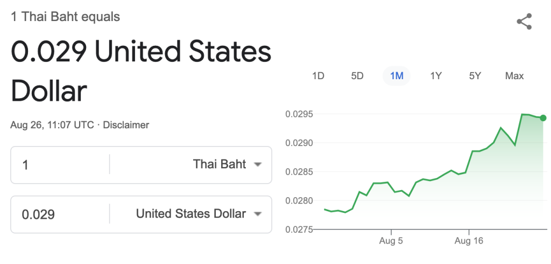Click the Aug 5 axis label
This screenshot has height=264, width=551.
click(x=391, y=241)
